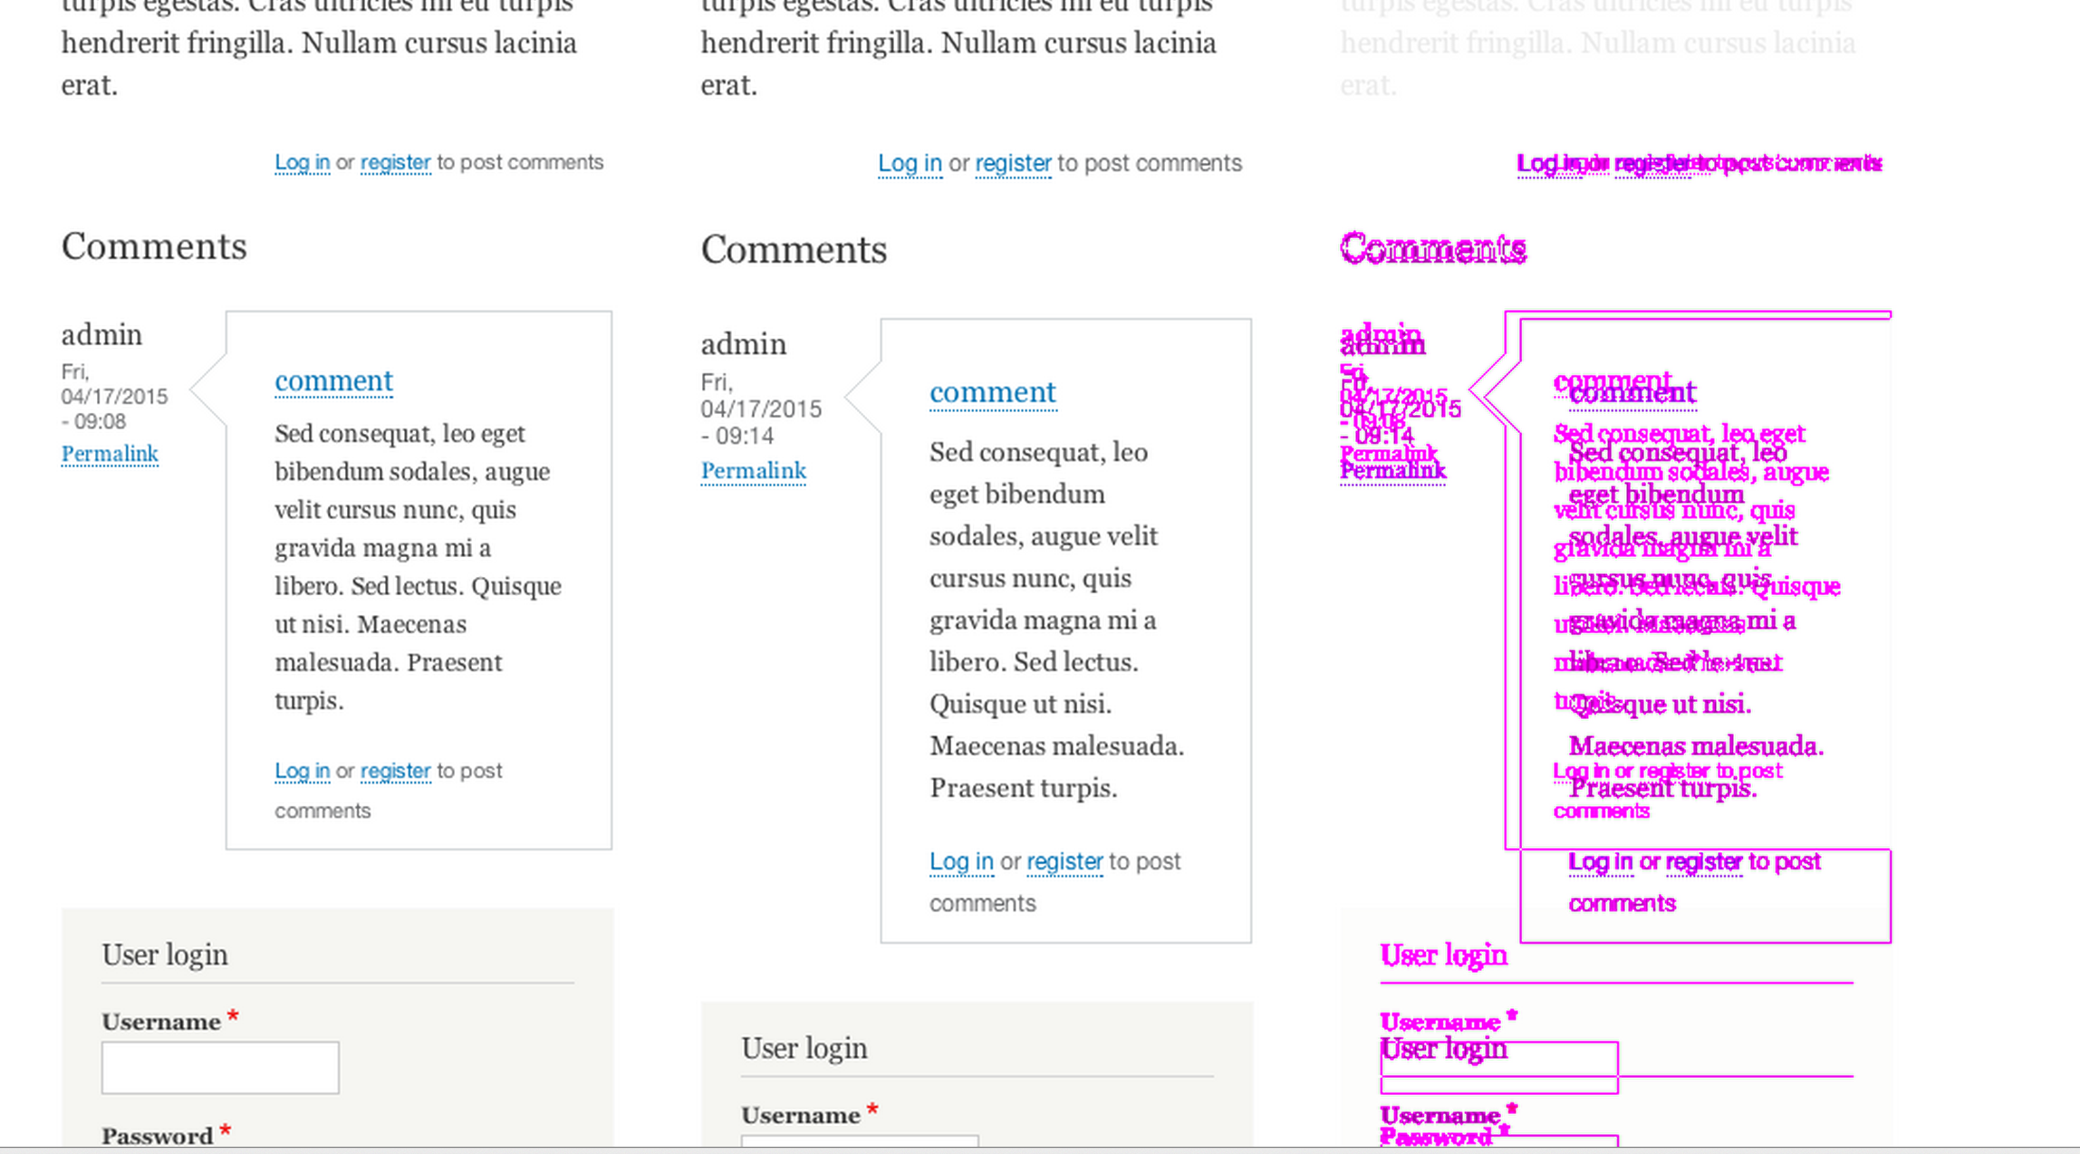The height and width of the screenshot is (1154, 2080).
Task: Click "register" inside left comment box
Action: click(x=395, y=771)
